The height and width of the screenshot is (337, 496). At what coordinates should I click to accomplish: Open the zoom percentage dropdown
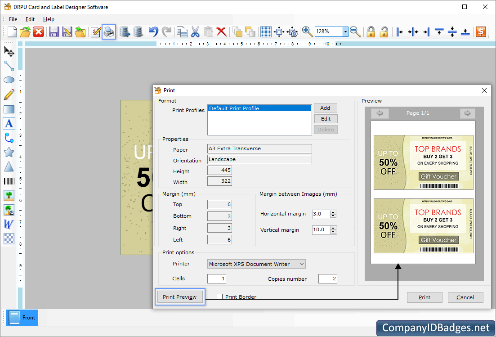click(345, 31)
